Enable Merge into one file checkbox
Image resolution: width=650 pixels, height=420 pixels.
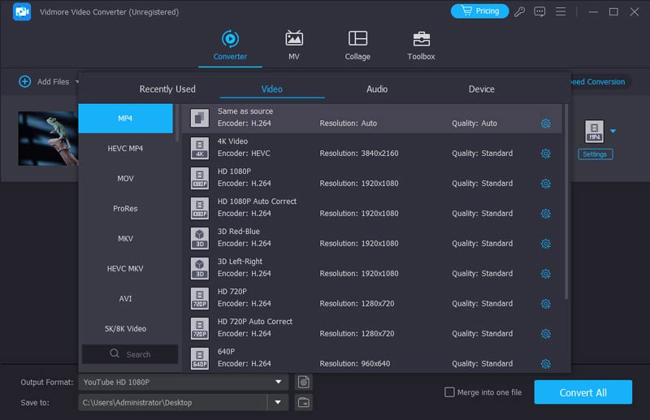pyautogui.click(x=449, y=392)
